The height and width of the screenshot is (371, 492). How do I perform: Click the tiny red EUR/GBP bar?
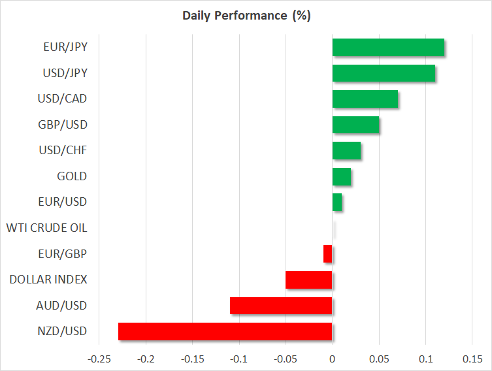point(328,254)
